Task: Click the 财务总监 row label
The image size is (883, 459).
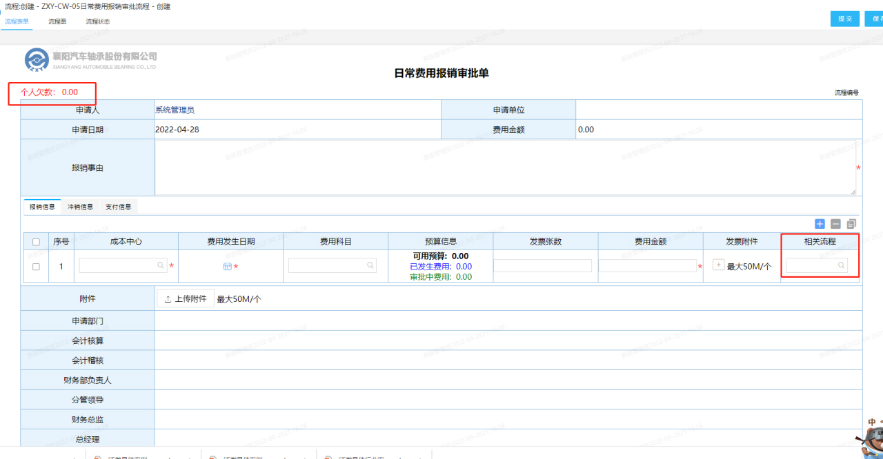Action: tap(88, 420)
